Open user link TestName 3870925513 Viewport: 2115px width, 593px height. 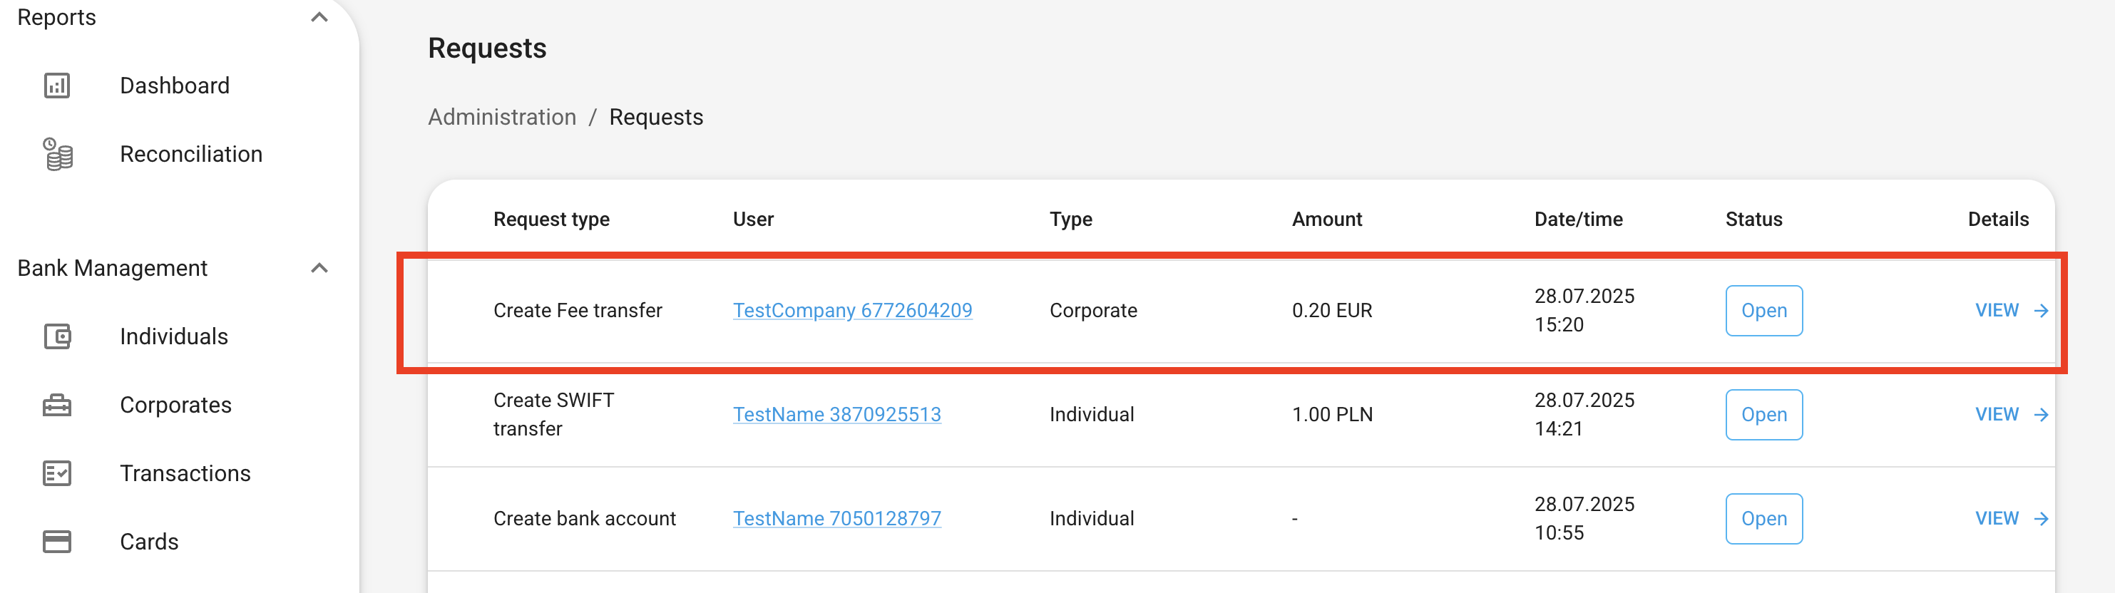836,415
